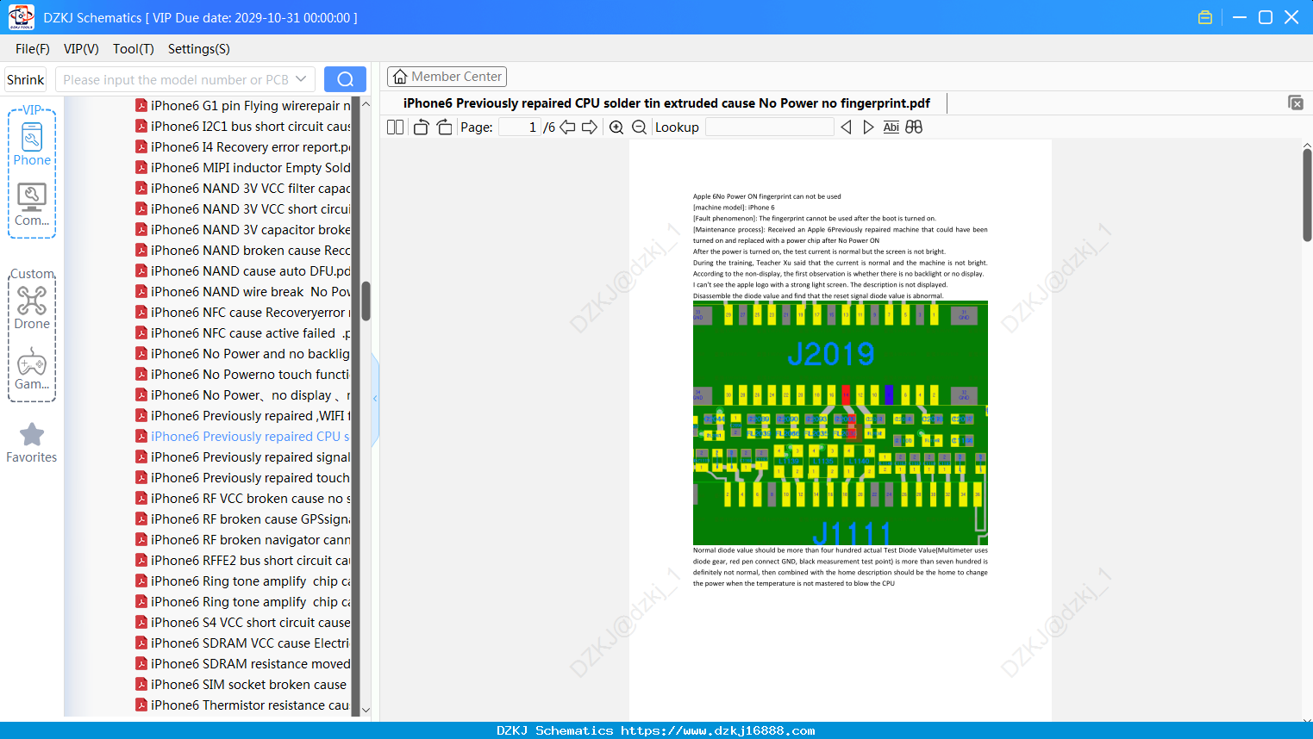Viewport: 1313px width, 739px height.
Task: Click the PDF viewer vertical scrollbar thumb
Action: [x=1307, y=195]
